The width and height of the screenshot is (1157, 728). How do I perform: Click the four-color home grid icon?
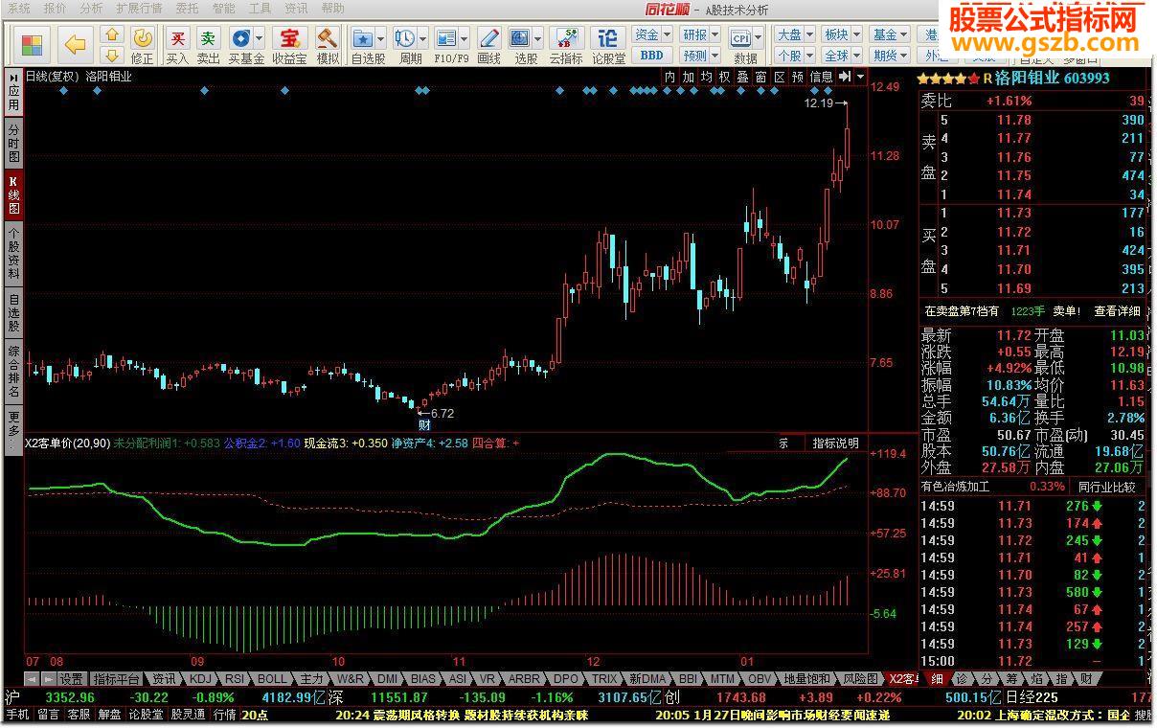tap(32, 44)
